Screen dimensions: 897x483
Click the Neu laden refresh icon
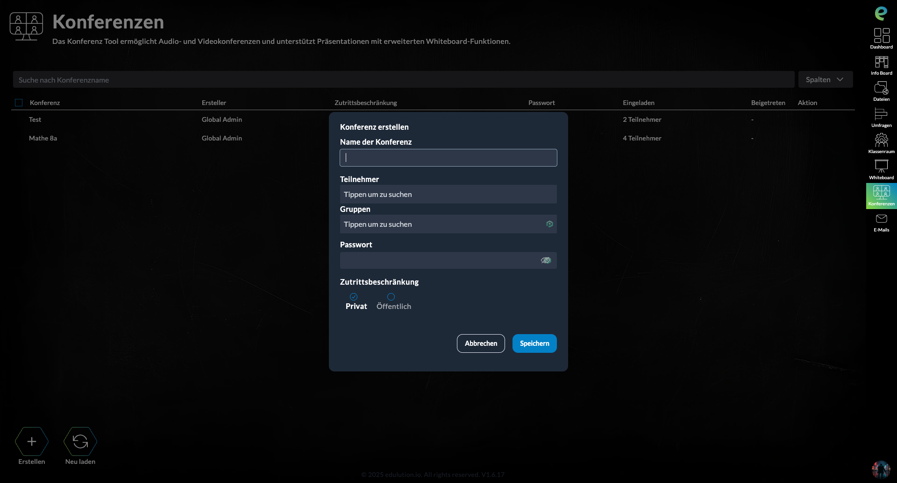point(80,441)
